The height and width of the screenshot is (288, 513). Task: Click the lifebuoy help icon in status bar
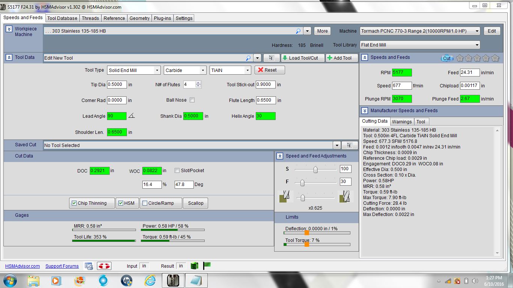coord(104,266)
